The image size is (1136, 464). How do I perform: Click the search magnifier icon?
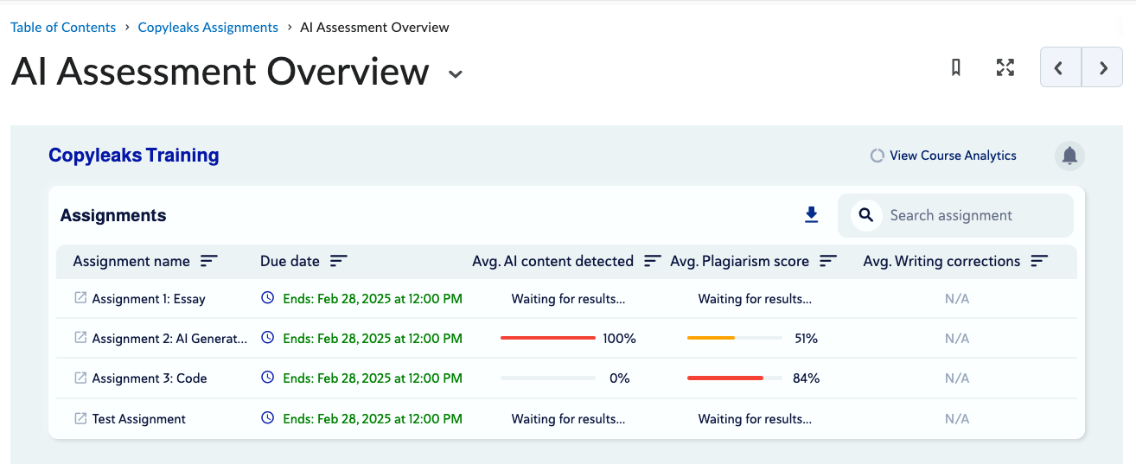coord(865,215)
